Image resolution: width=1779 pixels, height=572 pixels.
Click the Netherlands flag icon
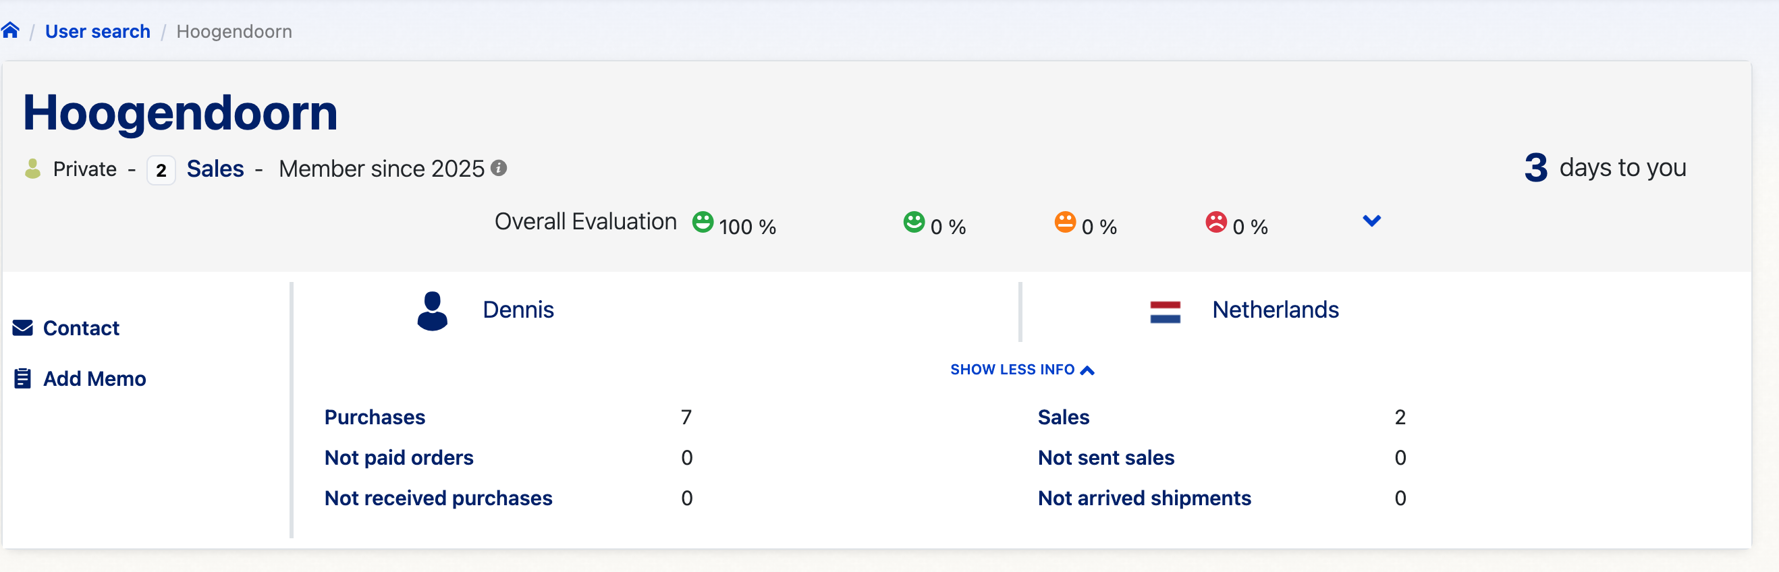coord(1165,312)
